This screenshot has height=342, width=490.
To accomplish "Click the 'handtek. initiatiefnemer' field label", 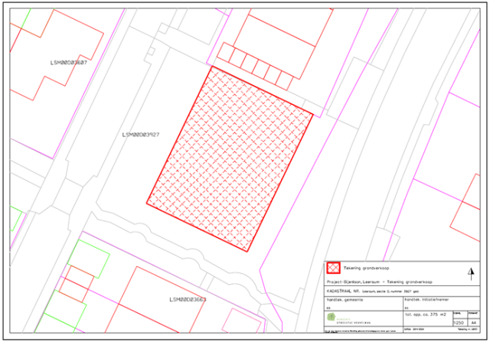I will point(426,299).
